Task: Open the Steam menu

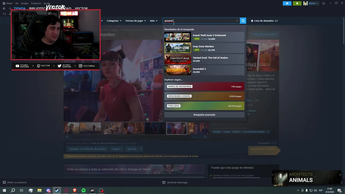Action: (8, 3)
